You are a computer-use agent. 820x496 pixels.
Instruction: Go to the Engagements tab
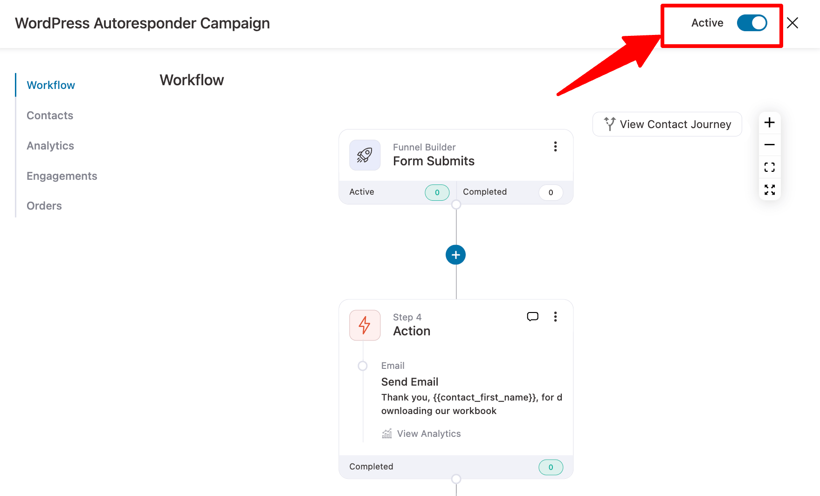(62, 176)
